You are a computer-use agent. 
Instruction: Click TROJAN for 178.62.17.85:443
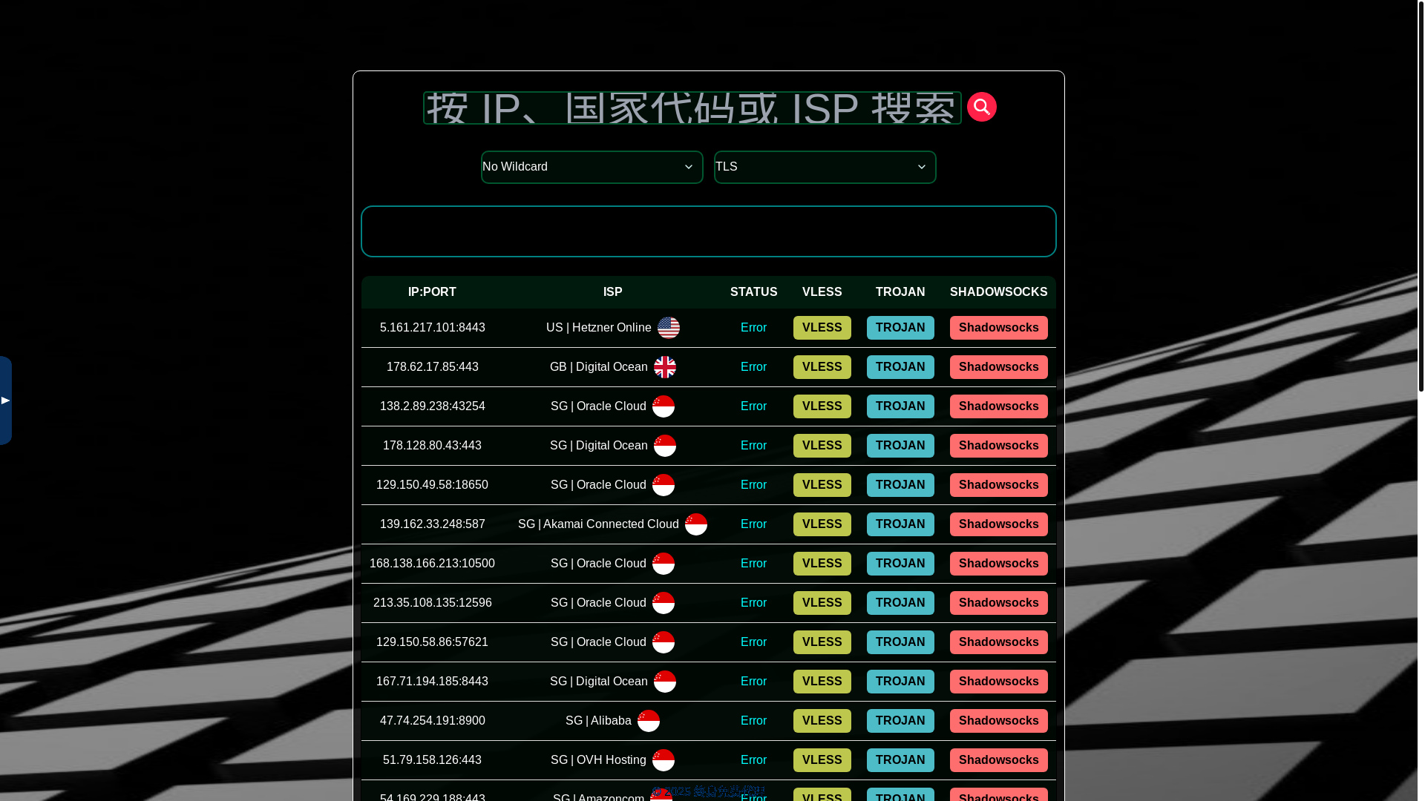pos(900,367)
